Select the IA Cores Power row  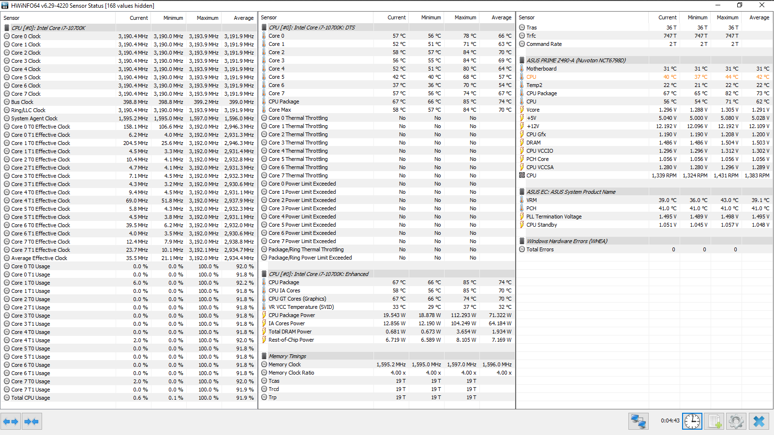[387, 323]
